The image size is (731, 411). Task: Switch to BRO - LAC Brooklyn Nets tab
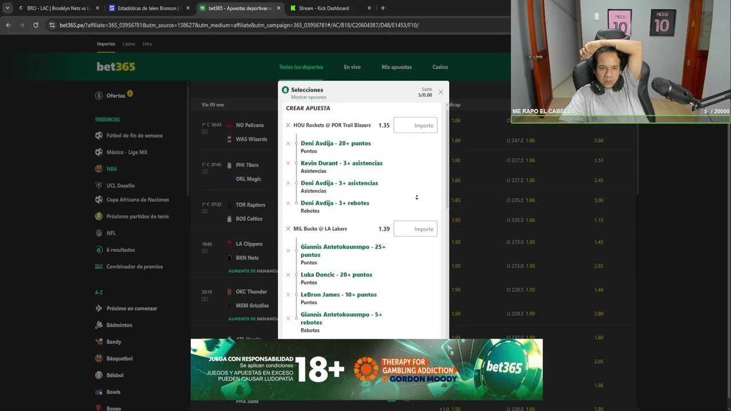coord(57,8)
